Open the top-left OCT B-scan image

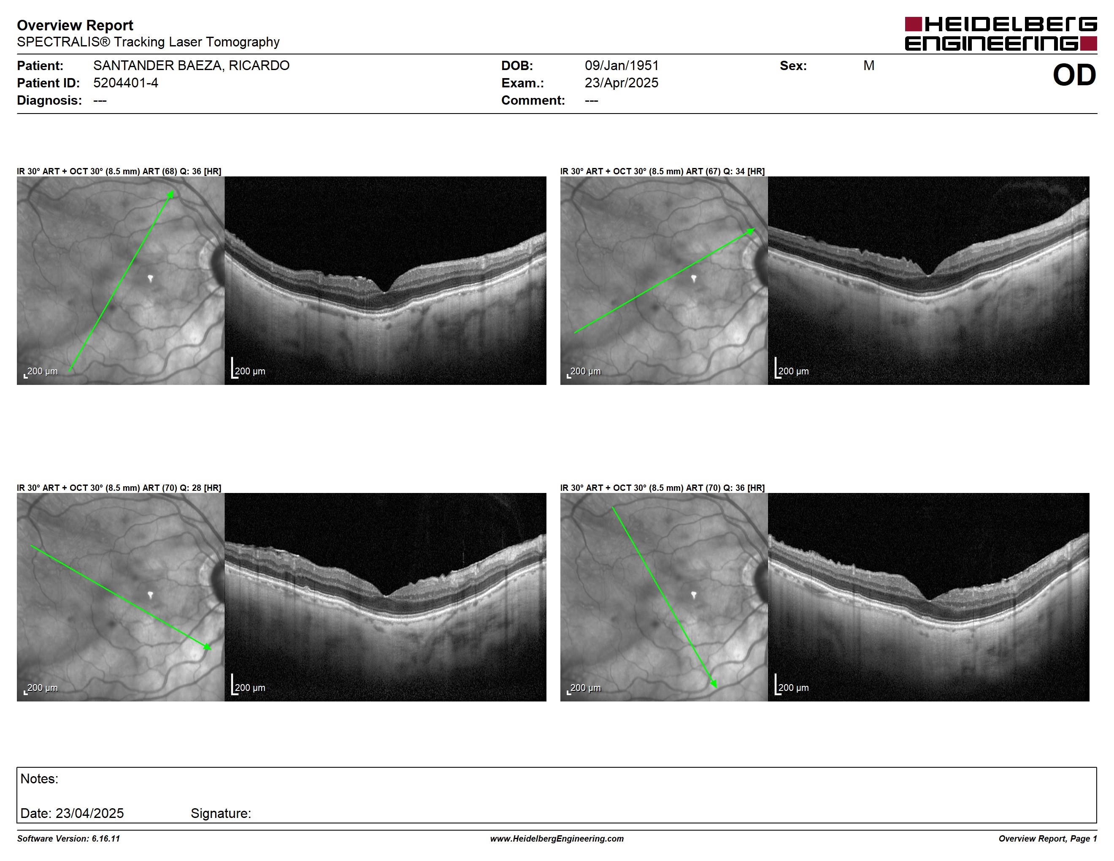[x=385, y=281]
